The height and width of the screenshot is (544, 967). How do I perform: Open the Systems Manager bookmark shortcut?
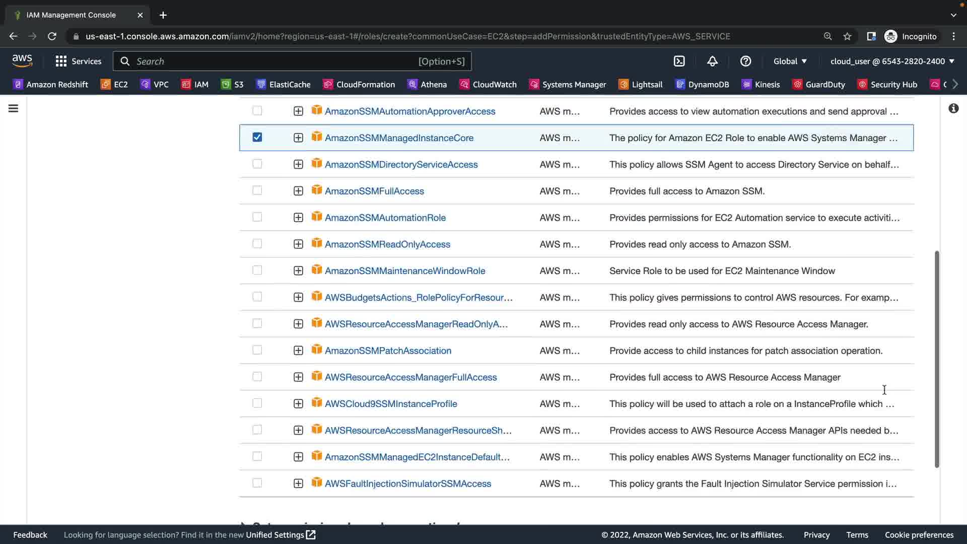568,84
